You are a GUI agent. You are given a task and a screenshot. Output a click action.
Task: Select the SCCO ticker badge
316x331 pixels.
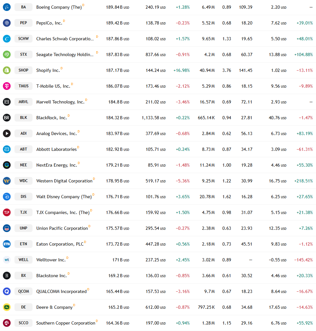(x=23, y=323)
